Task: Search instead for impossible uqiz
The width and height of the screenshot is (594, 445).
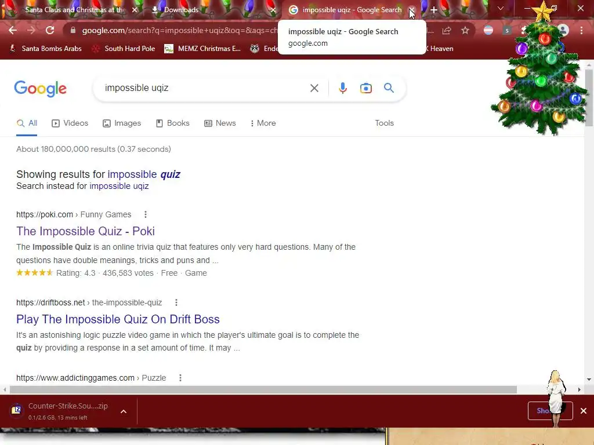Action: (119, 186)
